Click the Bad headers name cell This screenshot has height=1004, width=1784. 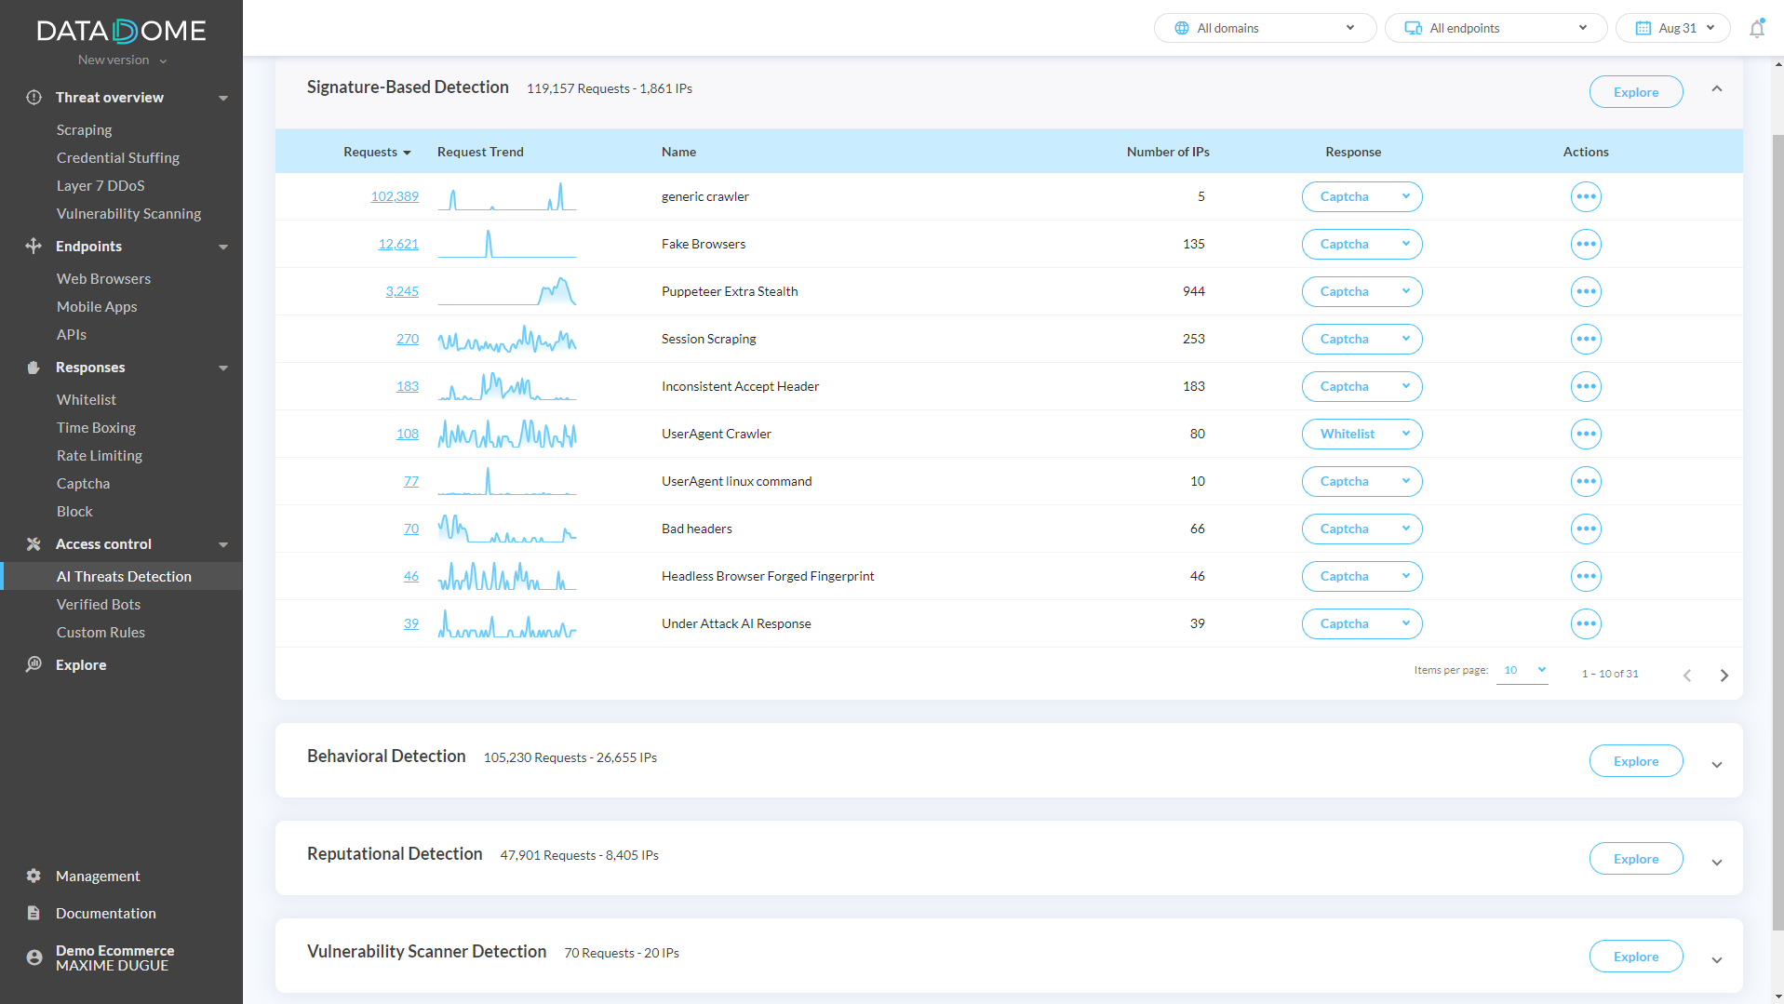click(697, 529)
